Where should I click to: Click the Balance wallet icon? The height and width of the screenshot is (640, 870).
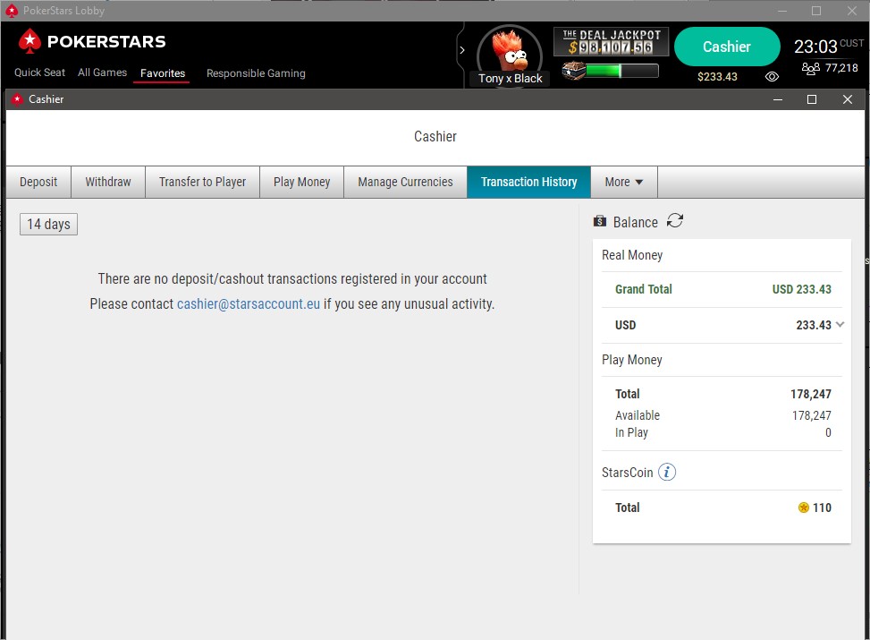click(x=600, y=221)
